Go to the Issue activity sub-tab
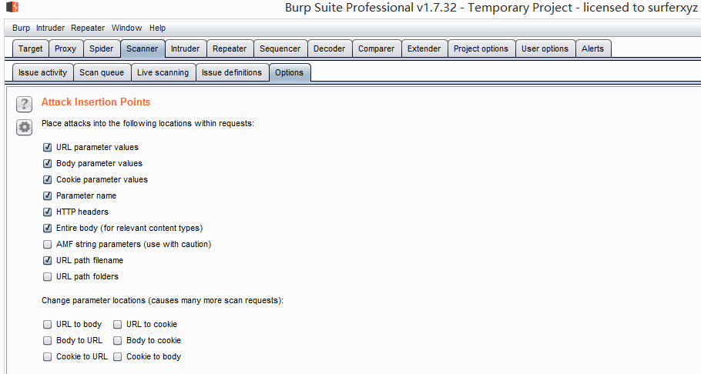 [42, 72]
